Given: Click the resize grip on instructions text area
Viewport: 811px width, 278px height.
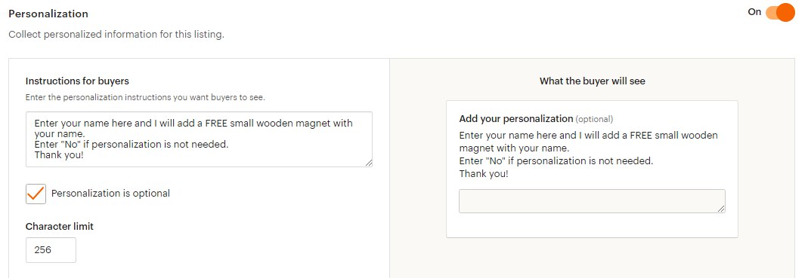Looking at the screenshot, I should 368,163.
